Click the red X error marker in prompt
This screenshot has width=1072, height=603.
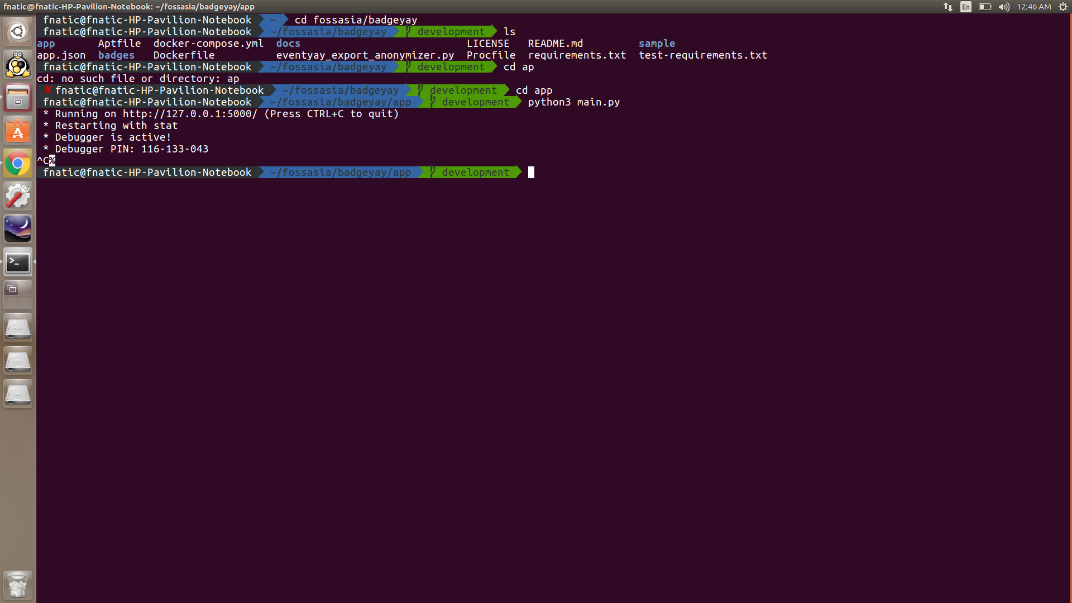(x=48, y=90)
